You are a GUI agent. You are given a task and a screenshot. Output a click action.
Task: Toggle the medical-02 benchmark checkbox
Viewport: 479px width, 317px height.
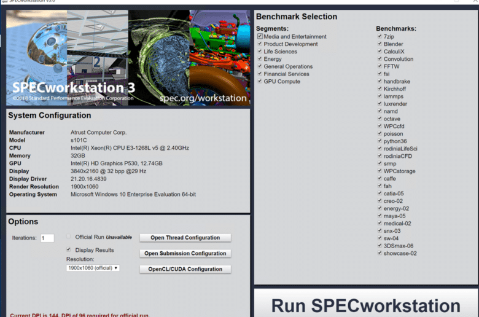tap(380, 223)
